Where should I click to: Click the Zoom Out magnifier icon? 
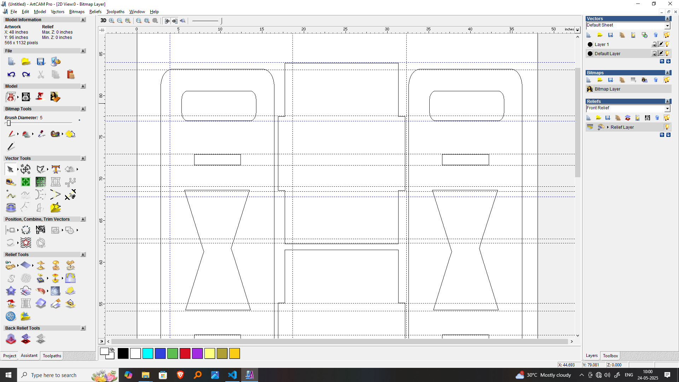[120, 21]
